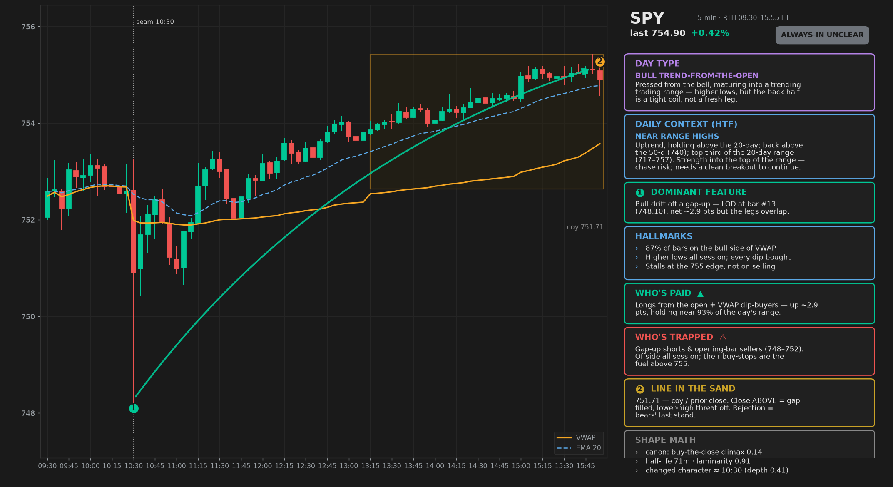Image resolution: width=893 pixels, height=487 pixels.
Task: Click the 15:45 time axis label
Action: [x=585, y=466]
